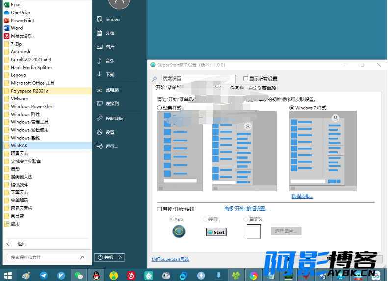Click the Windows Start button on taskbar
This screenshot has width=388, height=281.
[x=8, y=275]
